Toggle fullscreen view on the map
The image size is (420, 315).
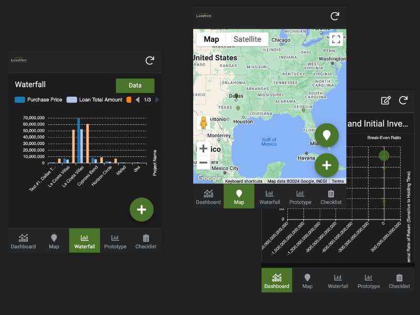click(x=336, y=39)
